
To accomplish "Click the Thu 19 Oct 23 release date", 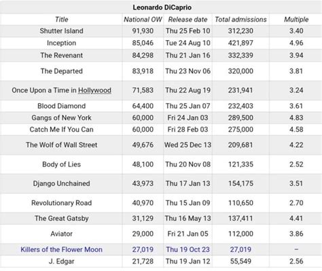I will (x=187, y=249).
